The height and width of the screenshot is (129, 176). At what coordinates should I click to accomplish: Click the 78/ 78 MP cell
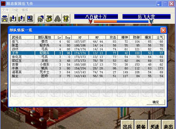pyautogui.click(x=98, y=61)
